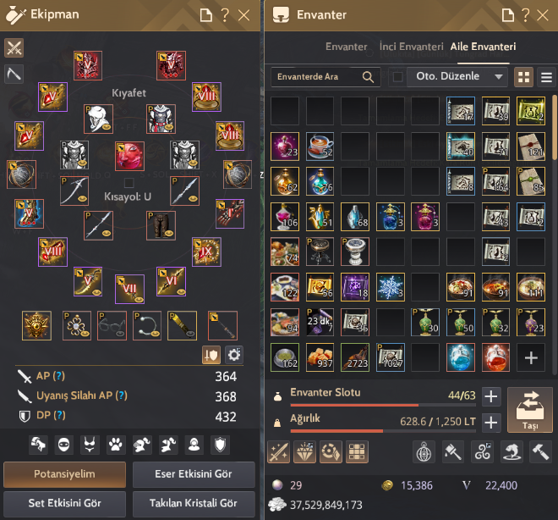Viewport: 558px width, 520px height.
Task: Click the hammer icon at inventory toolbar end
Action: [x=540, y=452]
